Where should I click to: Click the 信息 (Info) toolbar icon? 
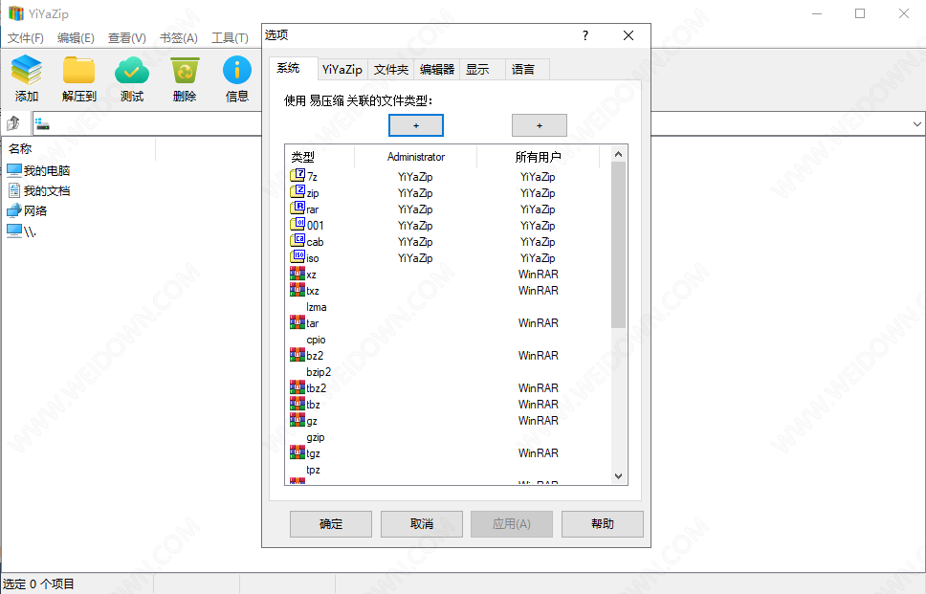237,70
